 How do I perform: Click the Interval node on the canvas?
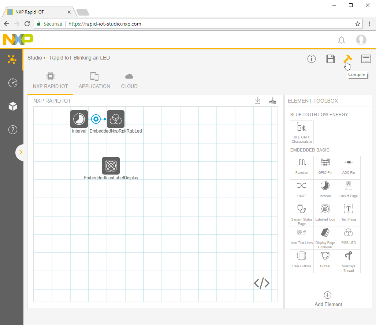pos(79,119)
